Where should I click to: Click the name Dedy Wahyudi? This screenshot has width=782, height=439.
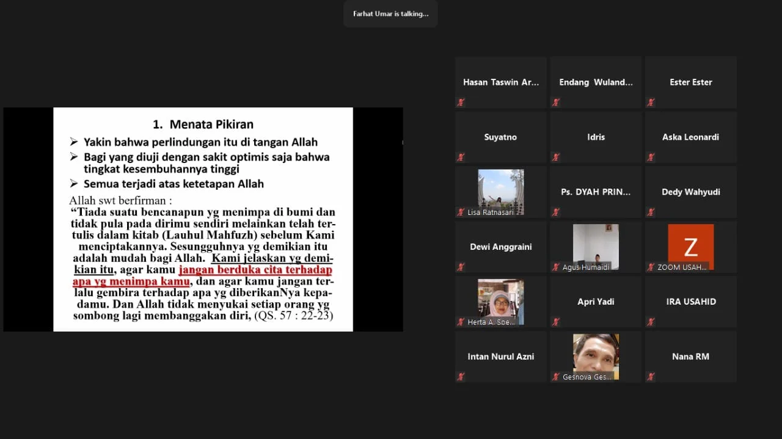691,192
